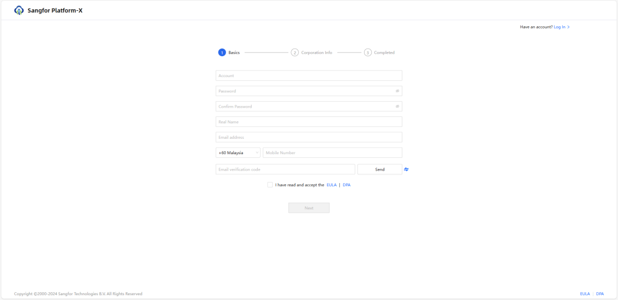Click step 1 Basics circle

(222, 52)
